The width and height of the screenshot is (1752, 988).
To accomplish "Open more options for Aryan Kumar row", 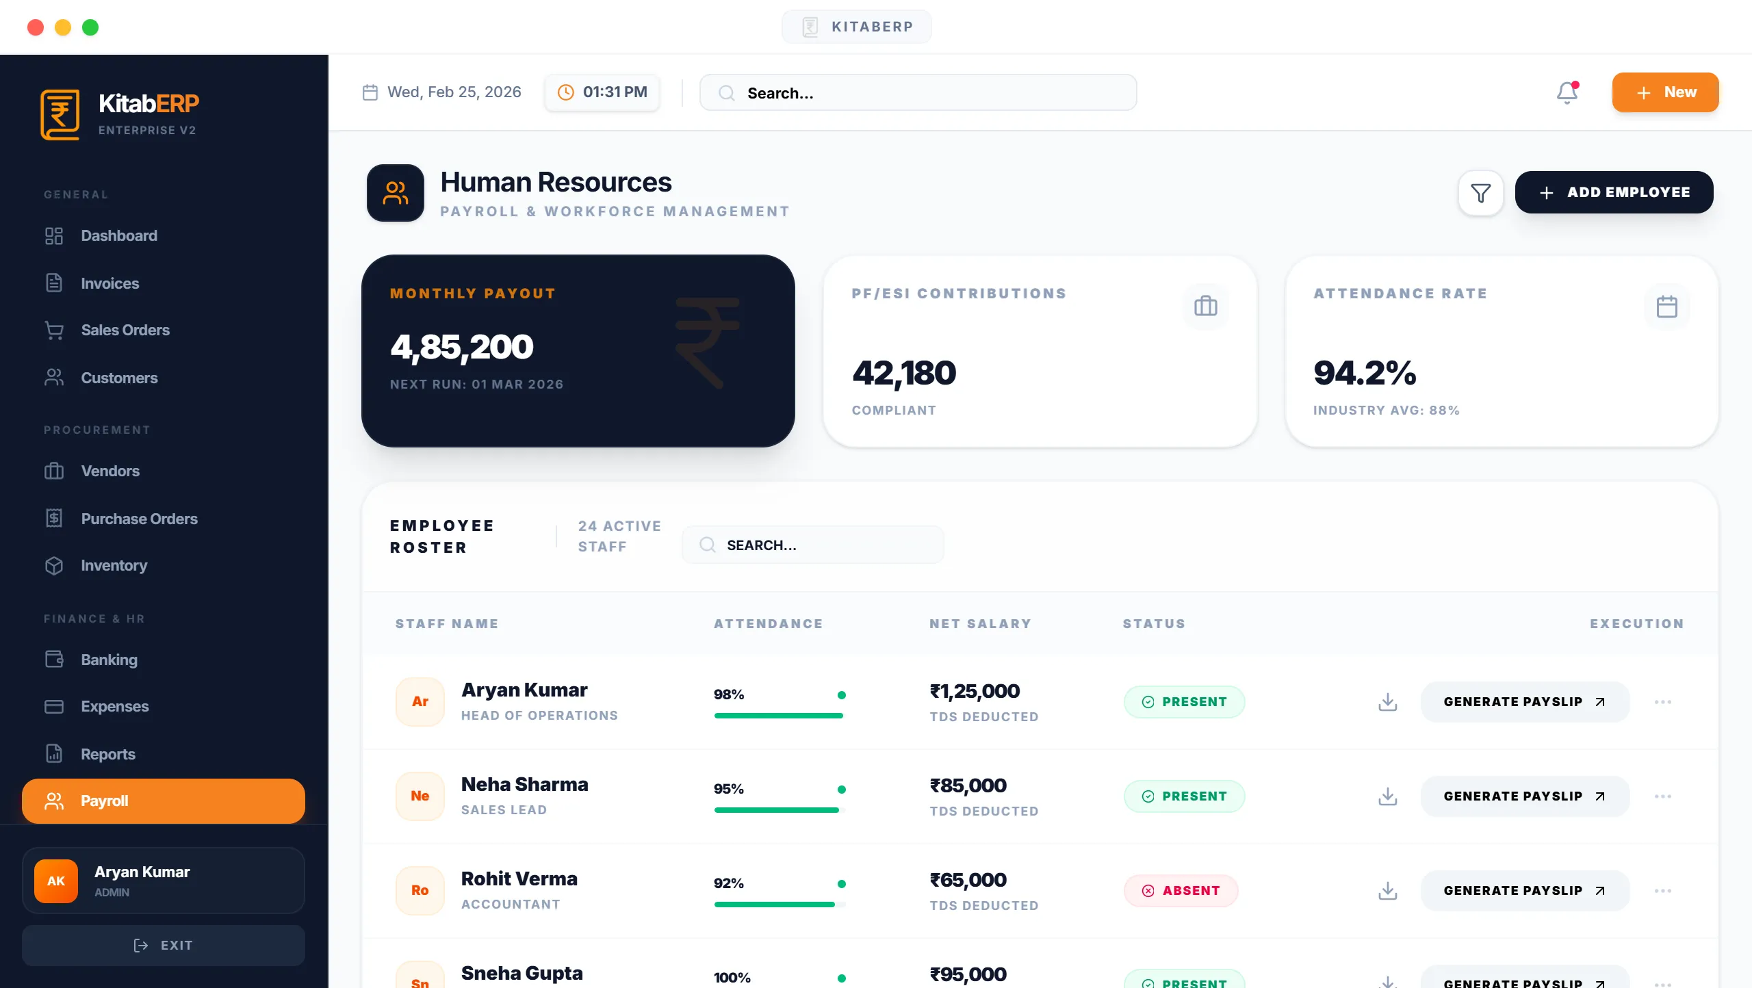I will click(1664, 701).
